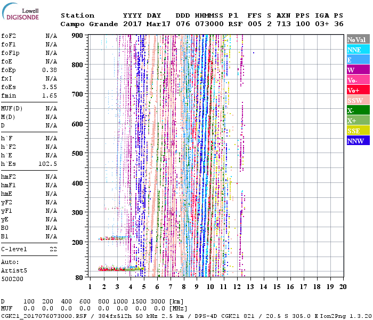Select the X+ legend color swatch

coord(358,121)
